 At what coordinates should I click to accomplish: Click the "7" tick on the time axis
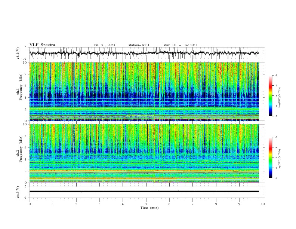click(x=193, y=204)
